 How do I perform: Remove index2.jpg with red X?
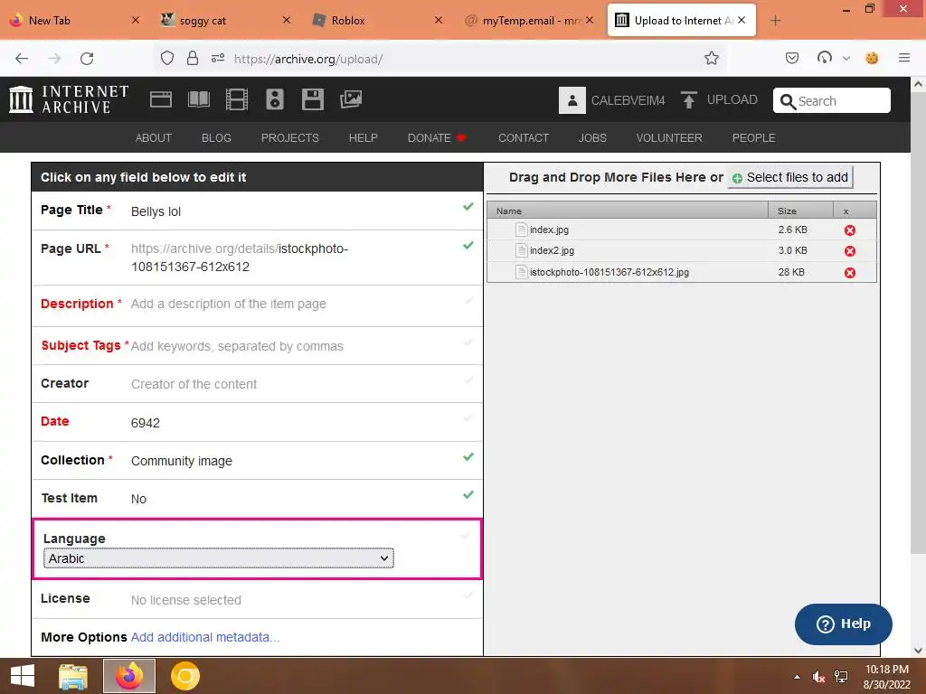[850, 251]
